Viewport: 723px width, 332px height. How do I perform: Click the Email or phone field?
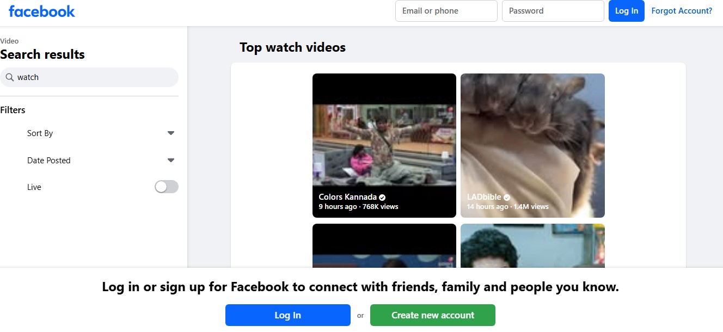(446, 11)
